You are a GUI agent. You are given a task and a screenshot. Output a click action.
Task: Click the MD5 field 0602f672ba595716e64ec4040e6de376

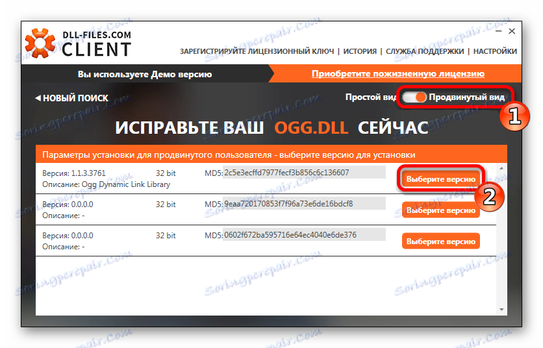[x=304, y=235]
